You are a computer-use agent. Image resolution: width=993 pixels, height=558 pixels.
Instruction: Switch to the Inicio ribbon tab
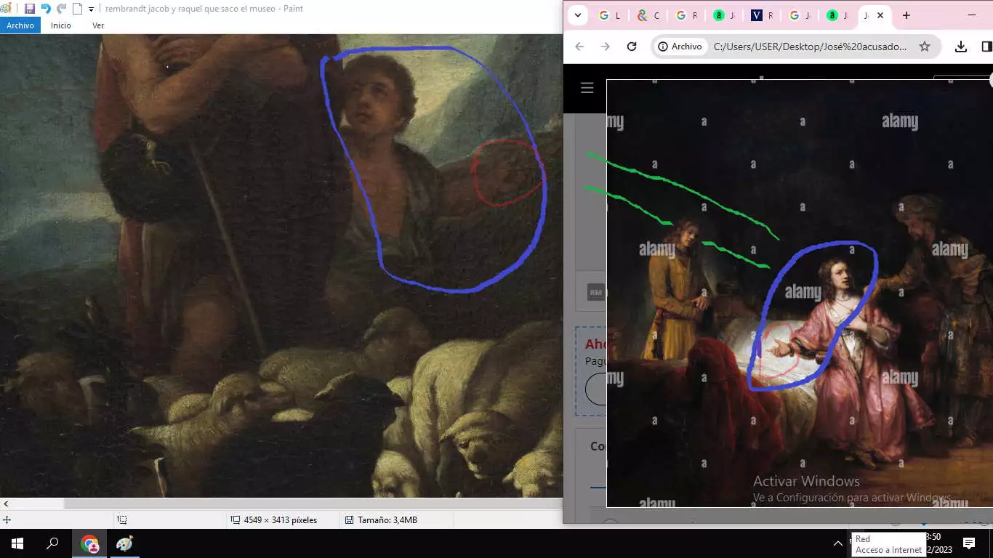tap(61, 25)
